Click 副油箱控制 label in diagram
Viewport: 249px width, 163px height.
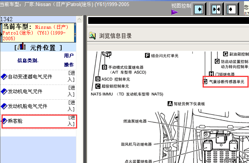coord(239,54)
